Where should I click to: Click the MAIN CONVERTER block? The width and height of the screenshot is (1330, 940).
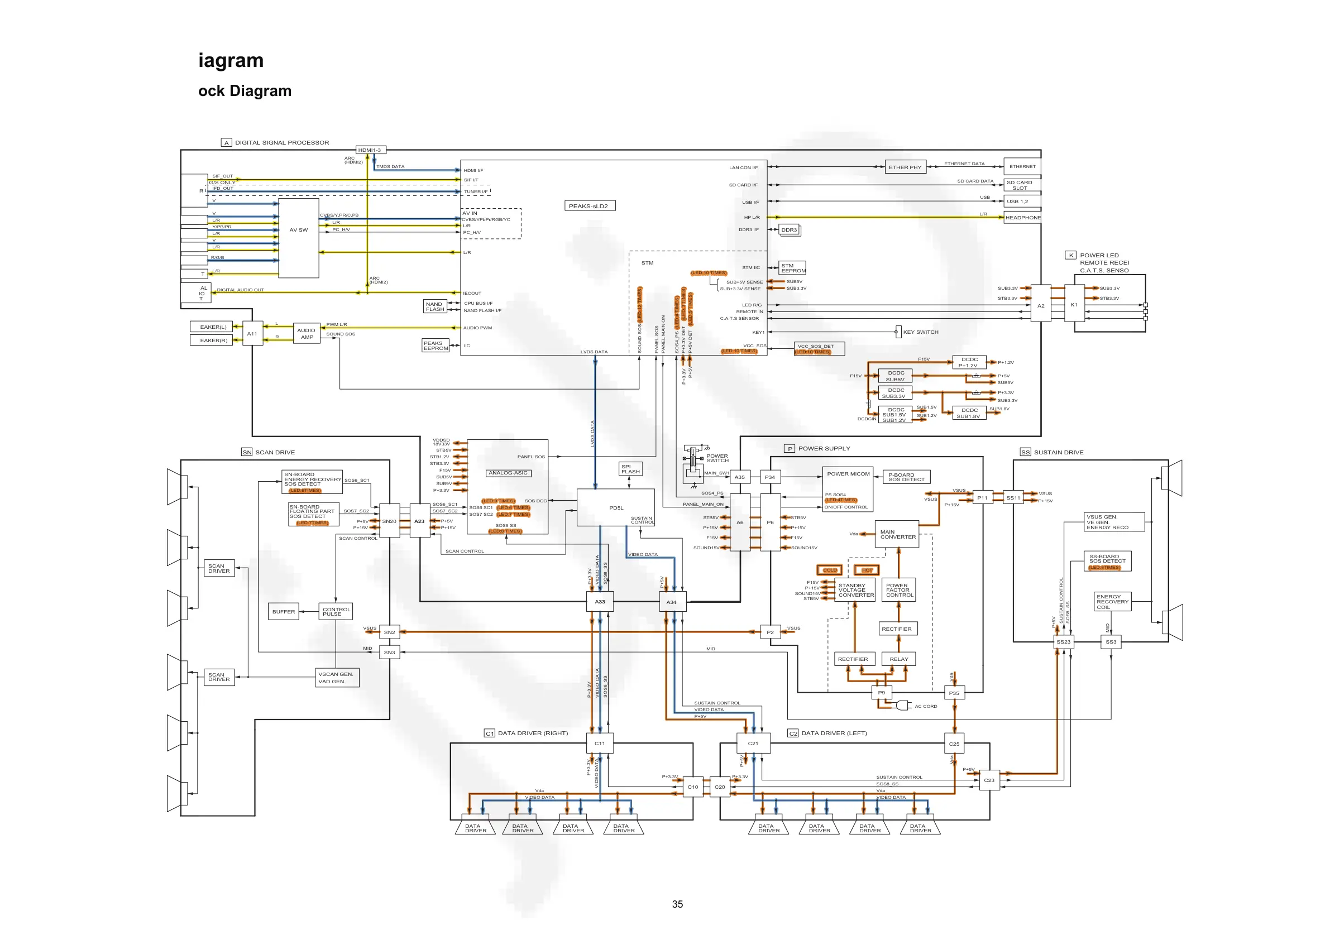click(x=898, y=535)
